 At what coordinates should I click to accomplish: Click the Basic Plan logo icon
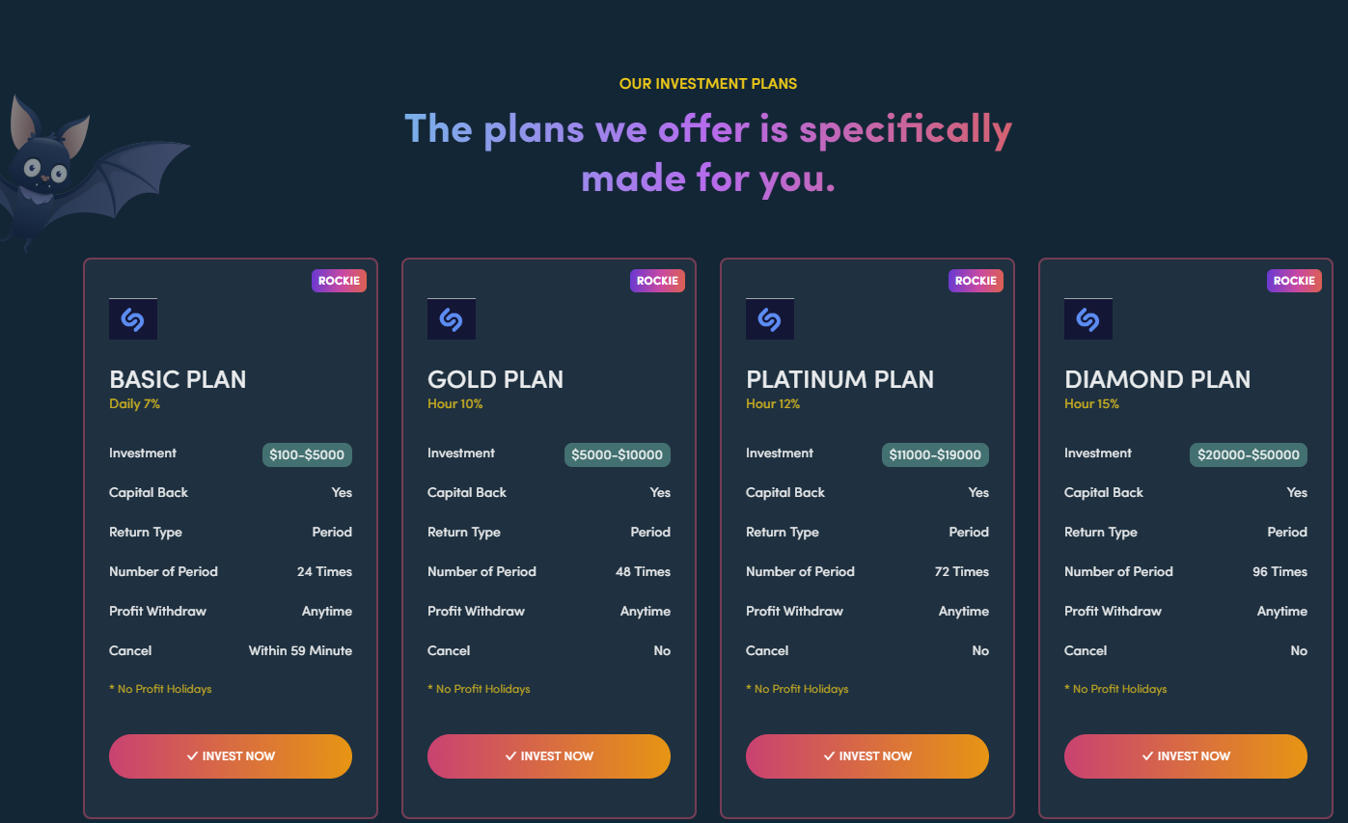(133, 318)
